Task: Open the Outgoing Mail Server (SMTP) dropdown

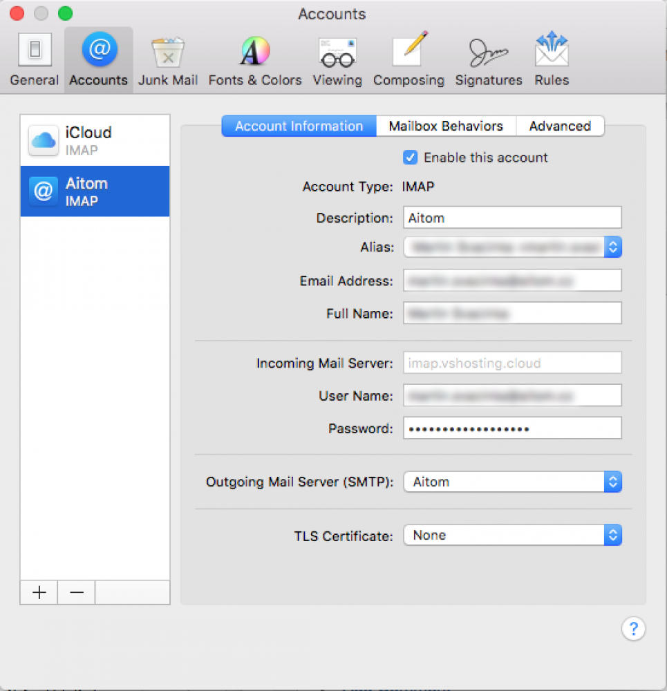Action: [x=512, y=482]
